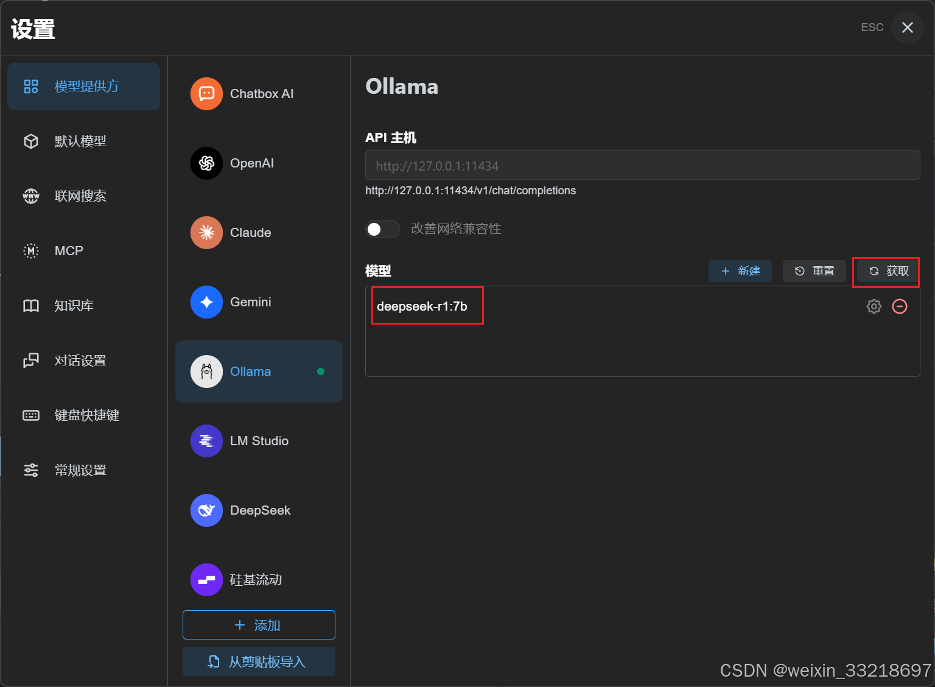The width and height of the screenshot is (935, 687).
Task: Choose the LM Studio provider label
Action: point(259,441)
